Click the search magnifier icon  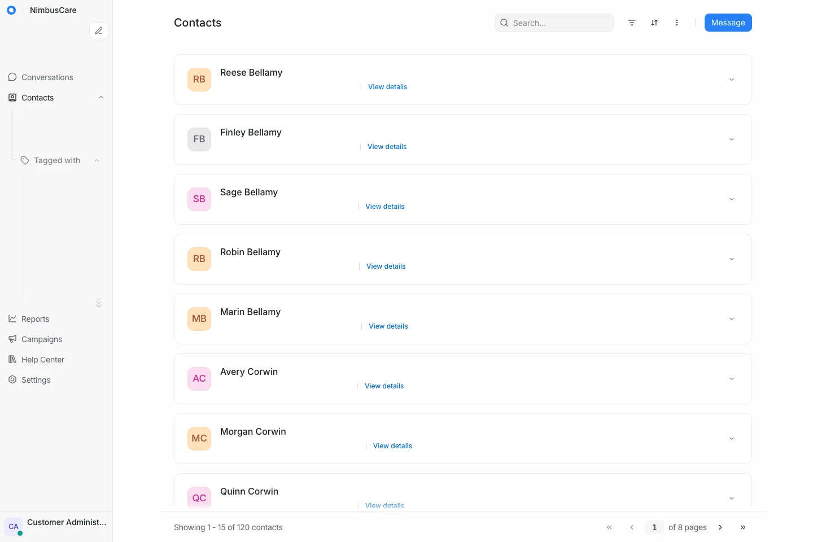pyautogui.click(x=504, y=23)
